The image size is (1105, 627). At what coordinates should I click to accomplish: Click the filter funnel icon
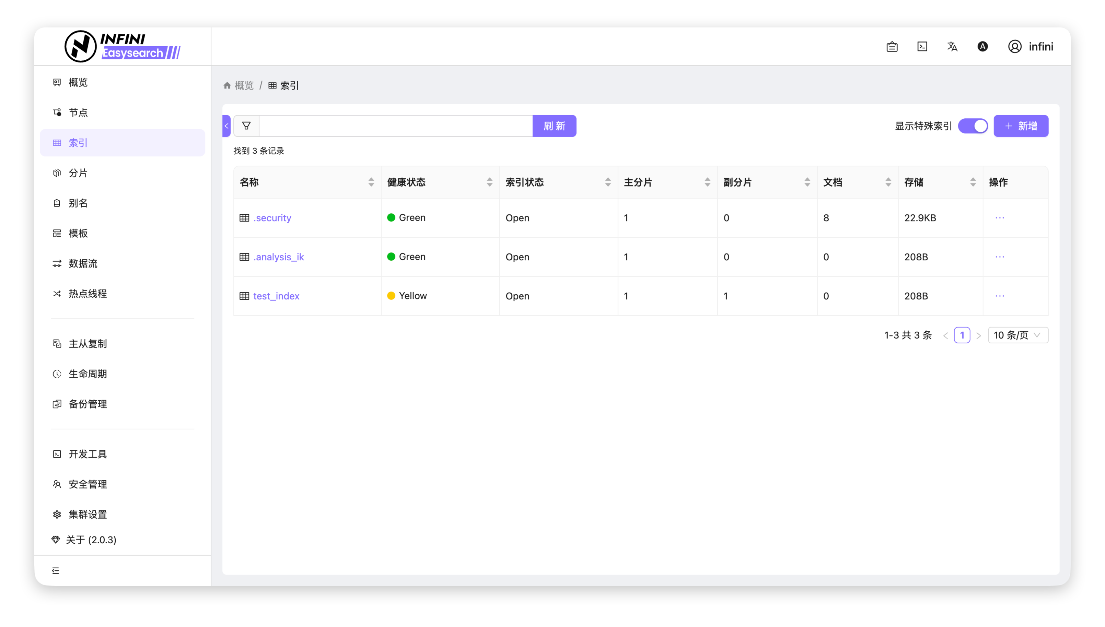pyautogui.click(x=246, y=126)
